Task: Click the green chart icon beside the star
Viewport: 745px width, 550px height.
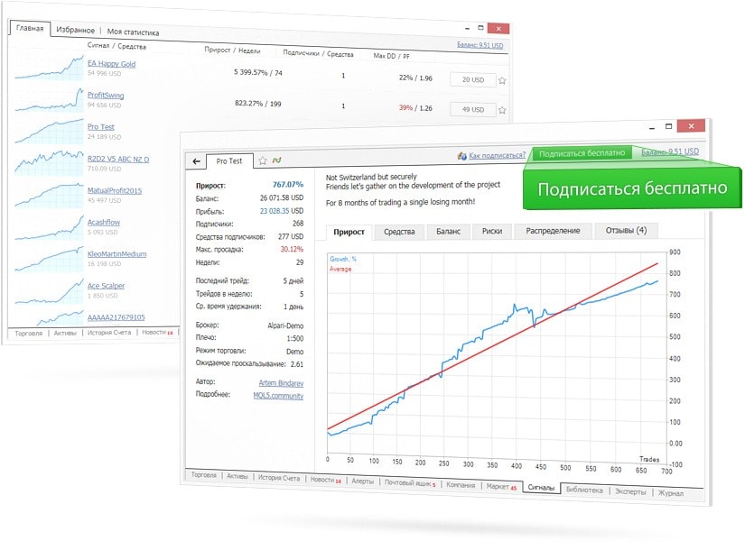Action: [277, 161]
